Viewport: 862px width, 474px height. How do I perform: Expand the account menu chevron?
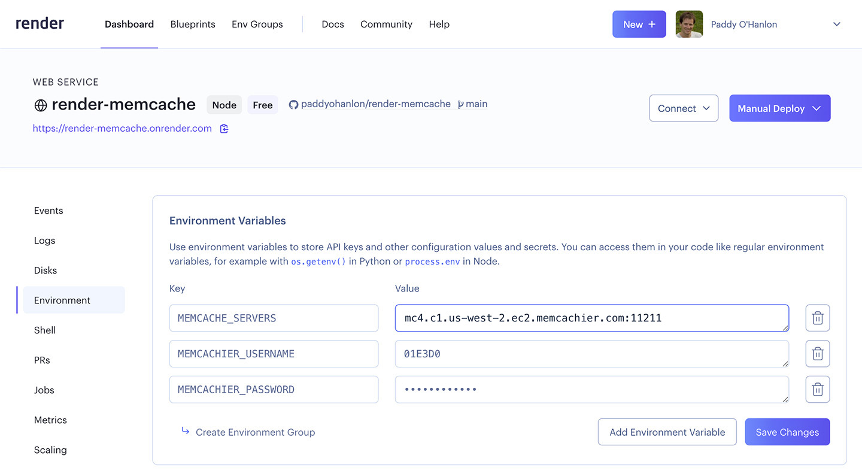[x=837, y=25]
